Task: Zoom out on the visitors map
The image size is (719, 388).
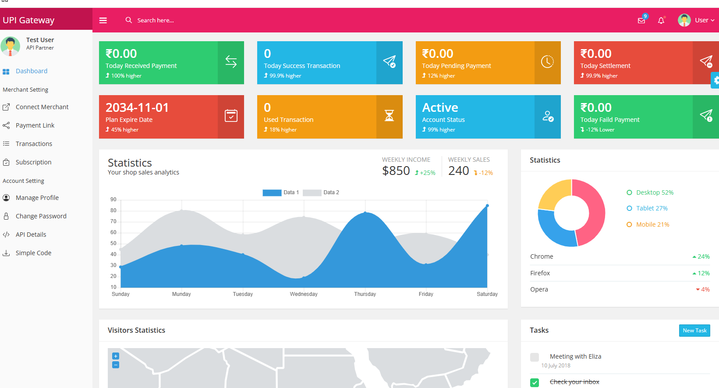Action: pyautogui.click(x=116, y=365)
